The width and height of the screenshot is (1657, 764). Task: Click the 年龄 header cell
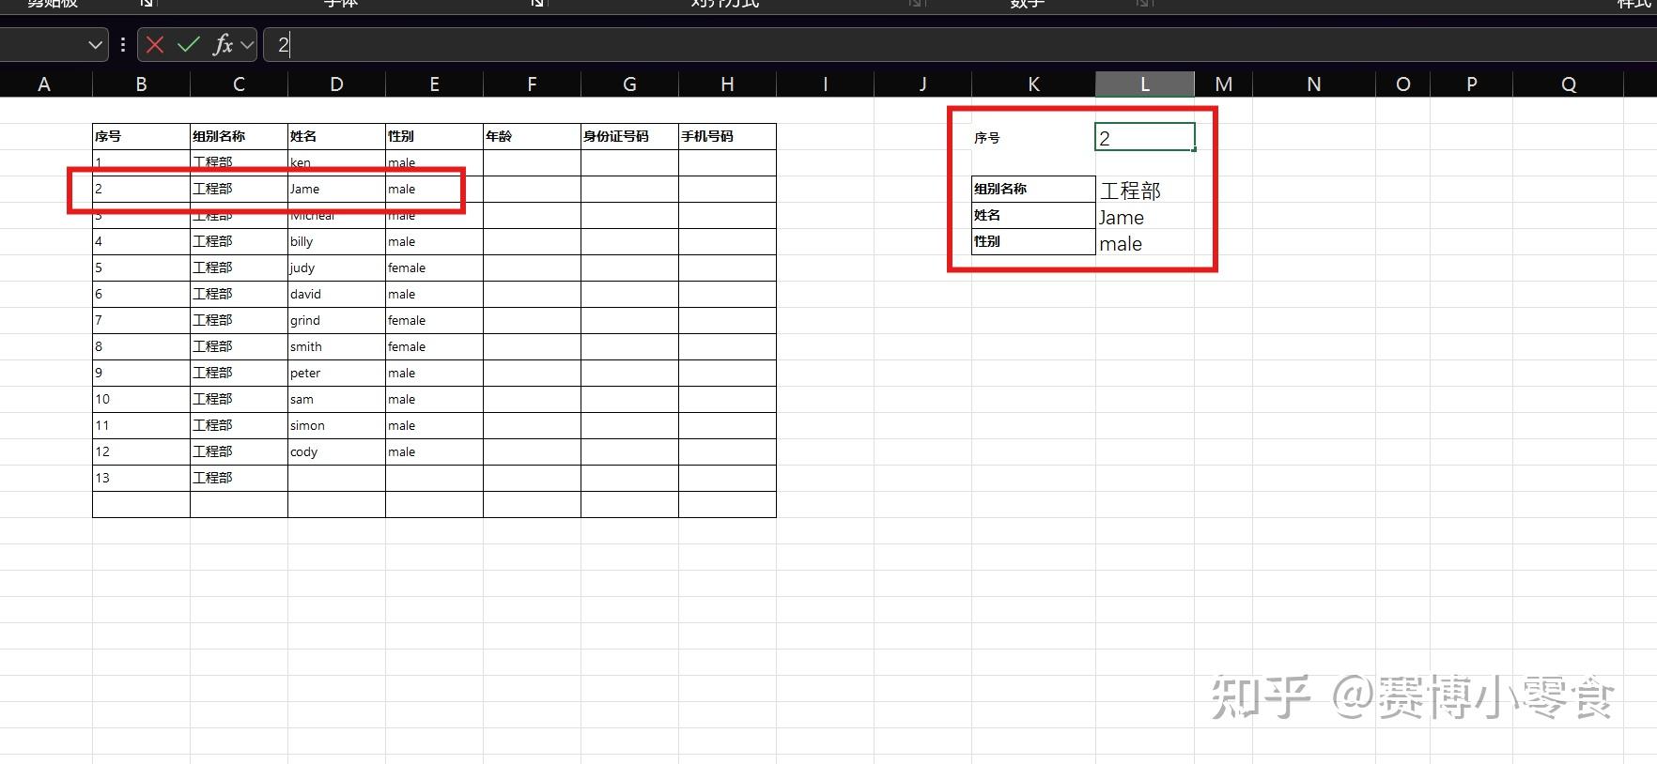pyautogui.click(x=532, y=136)
